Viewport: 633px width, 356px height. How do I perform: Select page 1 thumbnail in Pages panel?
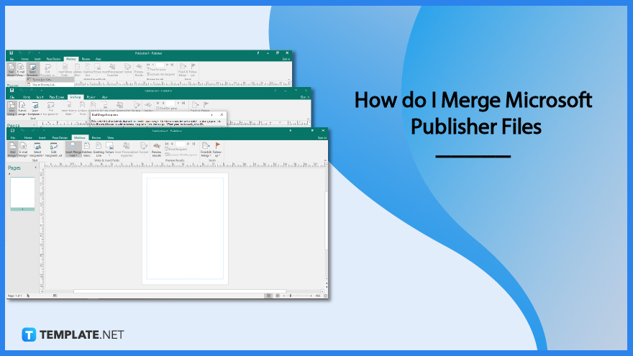(22, 193)
